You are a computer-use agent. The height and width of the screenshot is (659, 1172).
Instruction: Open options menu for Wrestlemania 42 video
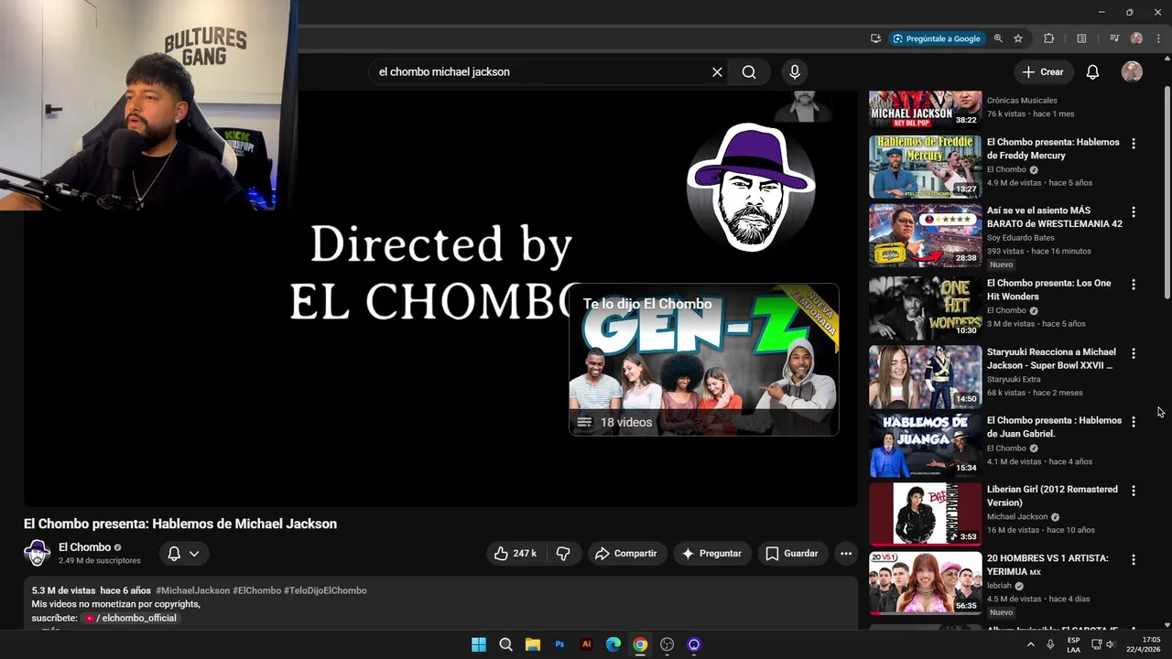tap(1134, 211)
